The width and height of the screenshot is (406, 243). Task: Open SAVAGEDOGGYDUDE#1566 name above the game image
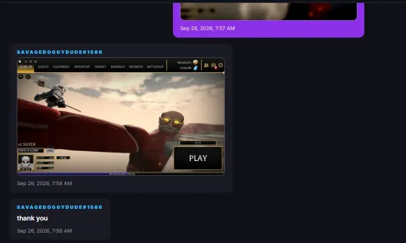pyautogui.click(x=60, y=52)
